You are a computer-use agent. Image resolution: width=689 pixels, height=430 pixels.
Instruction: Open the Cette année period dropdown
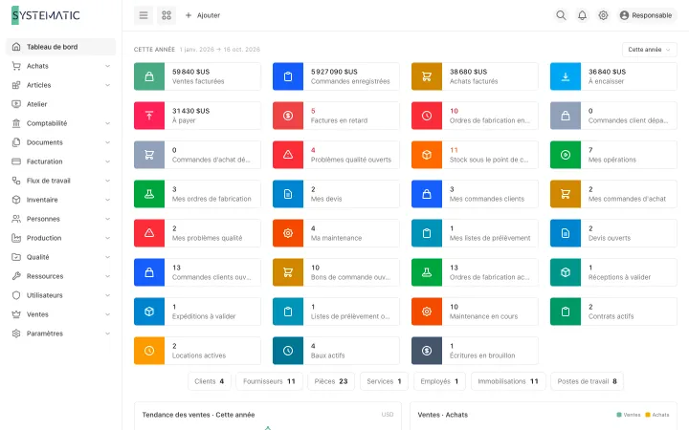pyautogui.click(x=649, y=50)
